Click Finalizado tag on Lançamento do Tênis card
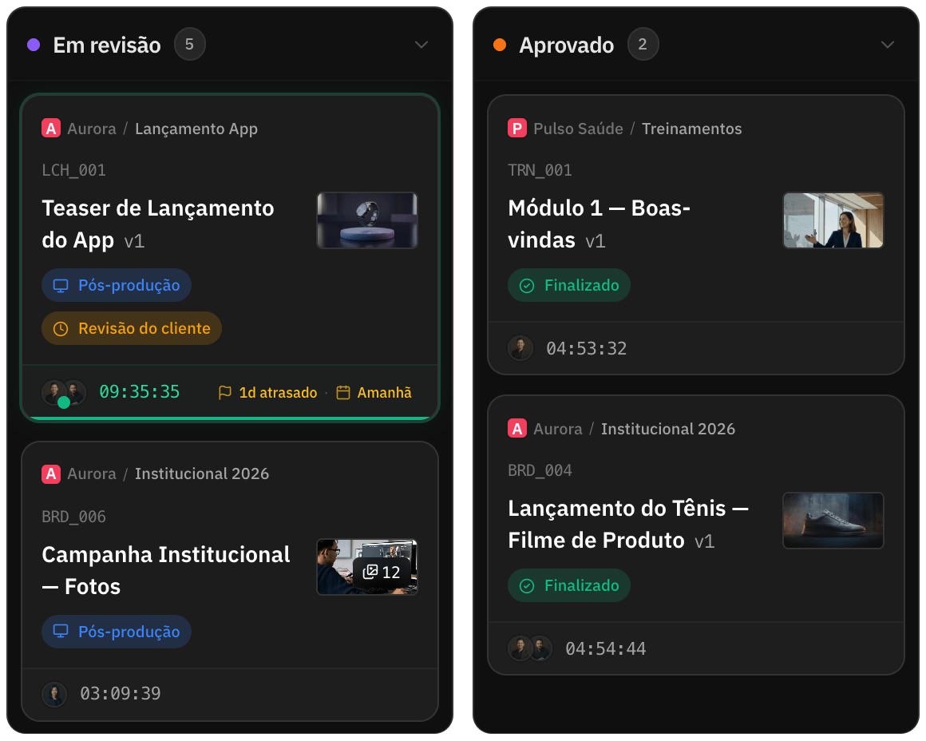This screenshot has height=741, width=926. (568, 585)
